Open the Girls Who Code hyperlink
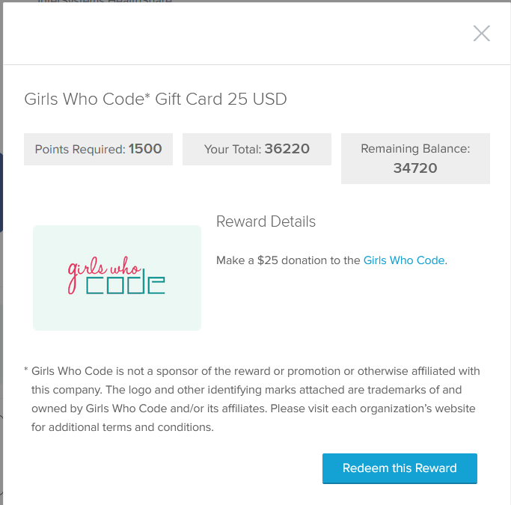 [x=404, y=260]
